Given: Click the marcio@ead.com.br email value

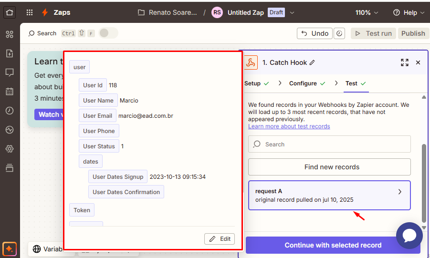Looking at the screenshot, I should (146, 116).
